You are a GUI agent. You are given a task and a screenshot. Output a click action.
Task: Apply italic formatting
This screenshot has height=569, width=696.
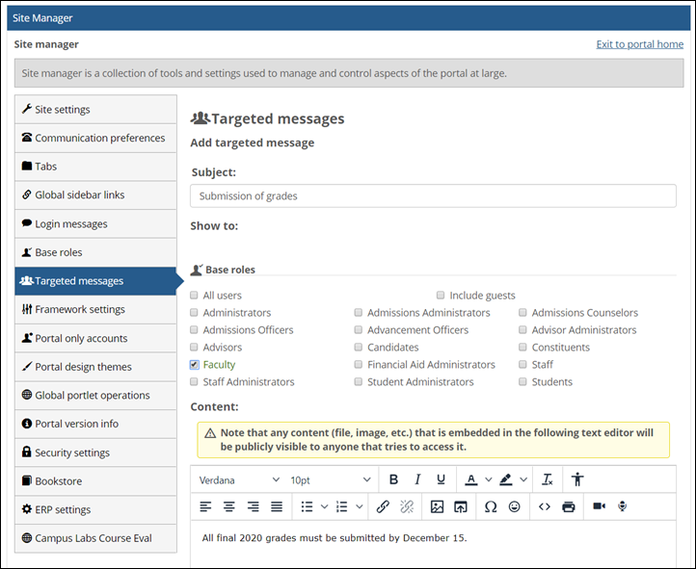tap(417, 479)
